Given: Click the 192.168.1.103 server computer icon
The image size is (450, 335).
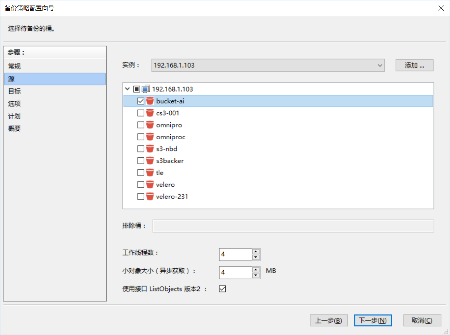Looking at the screenshot, I should tap(146, 89).
